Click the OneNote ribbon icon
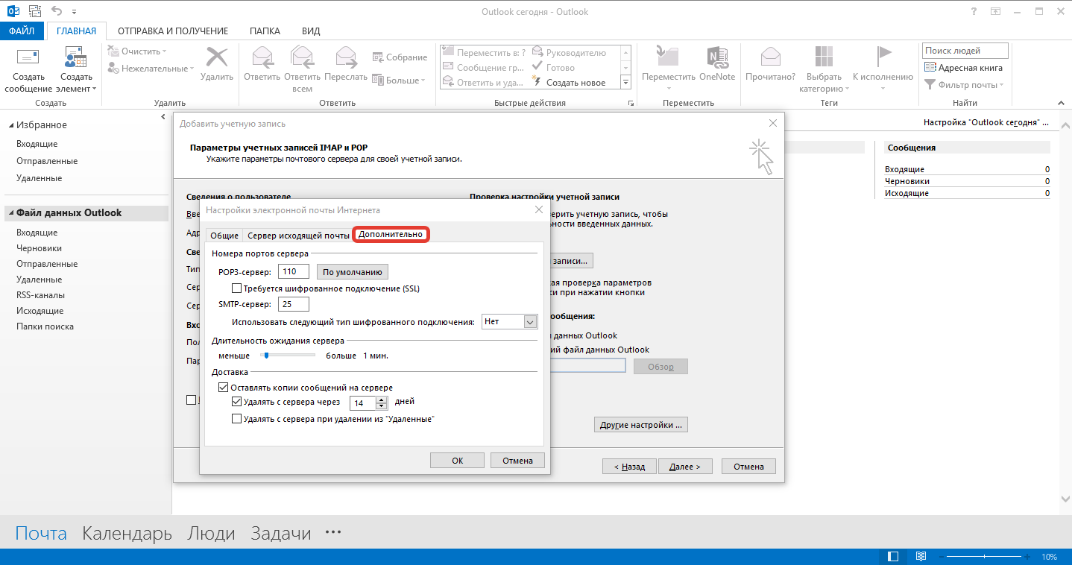The width and height of the screenshot is (1072, 565). pos(716,57)
